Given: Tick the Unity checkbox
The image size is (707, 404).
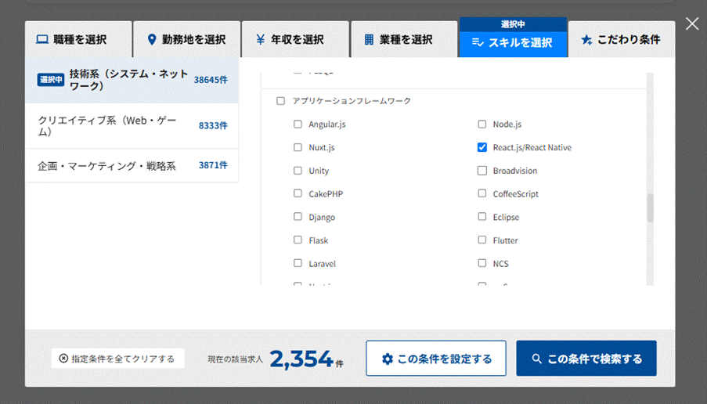Looking at the screenshot, I should pos(298,171).
